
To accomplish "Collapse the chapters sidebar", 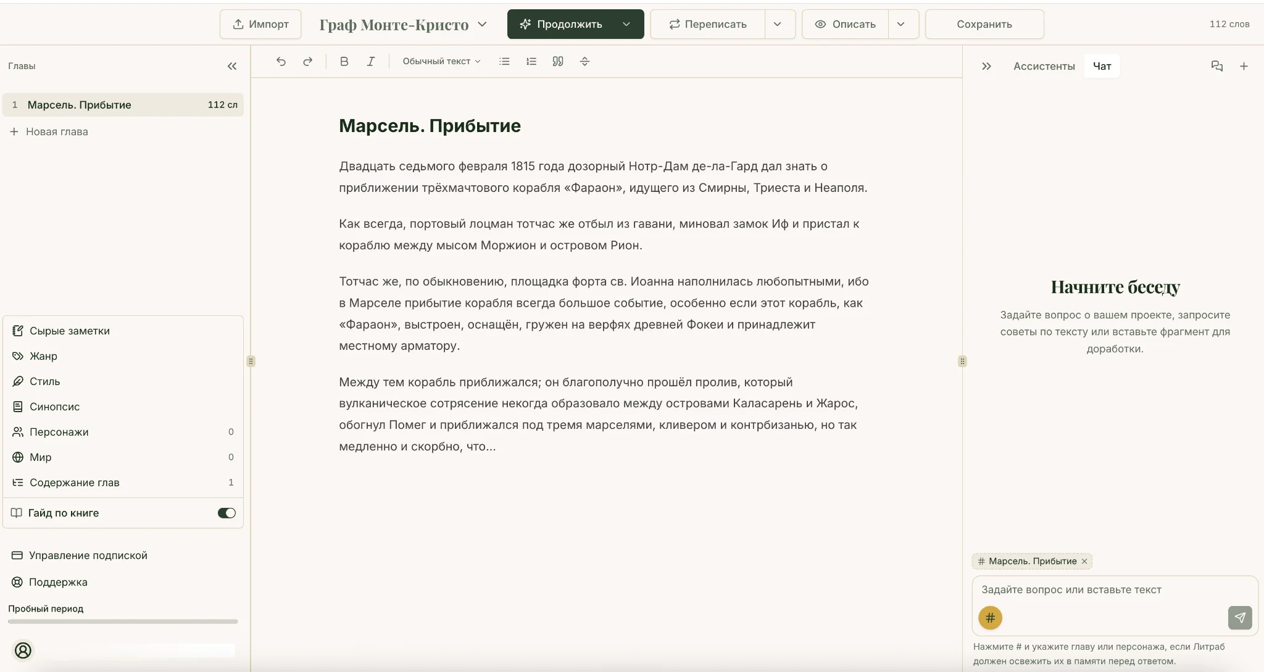I will coord(232,66).
